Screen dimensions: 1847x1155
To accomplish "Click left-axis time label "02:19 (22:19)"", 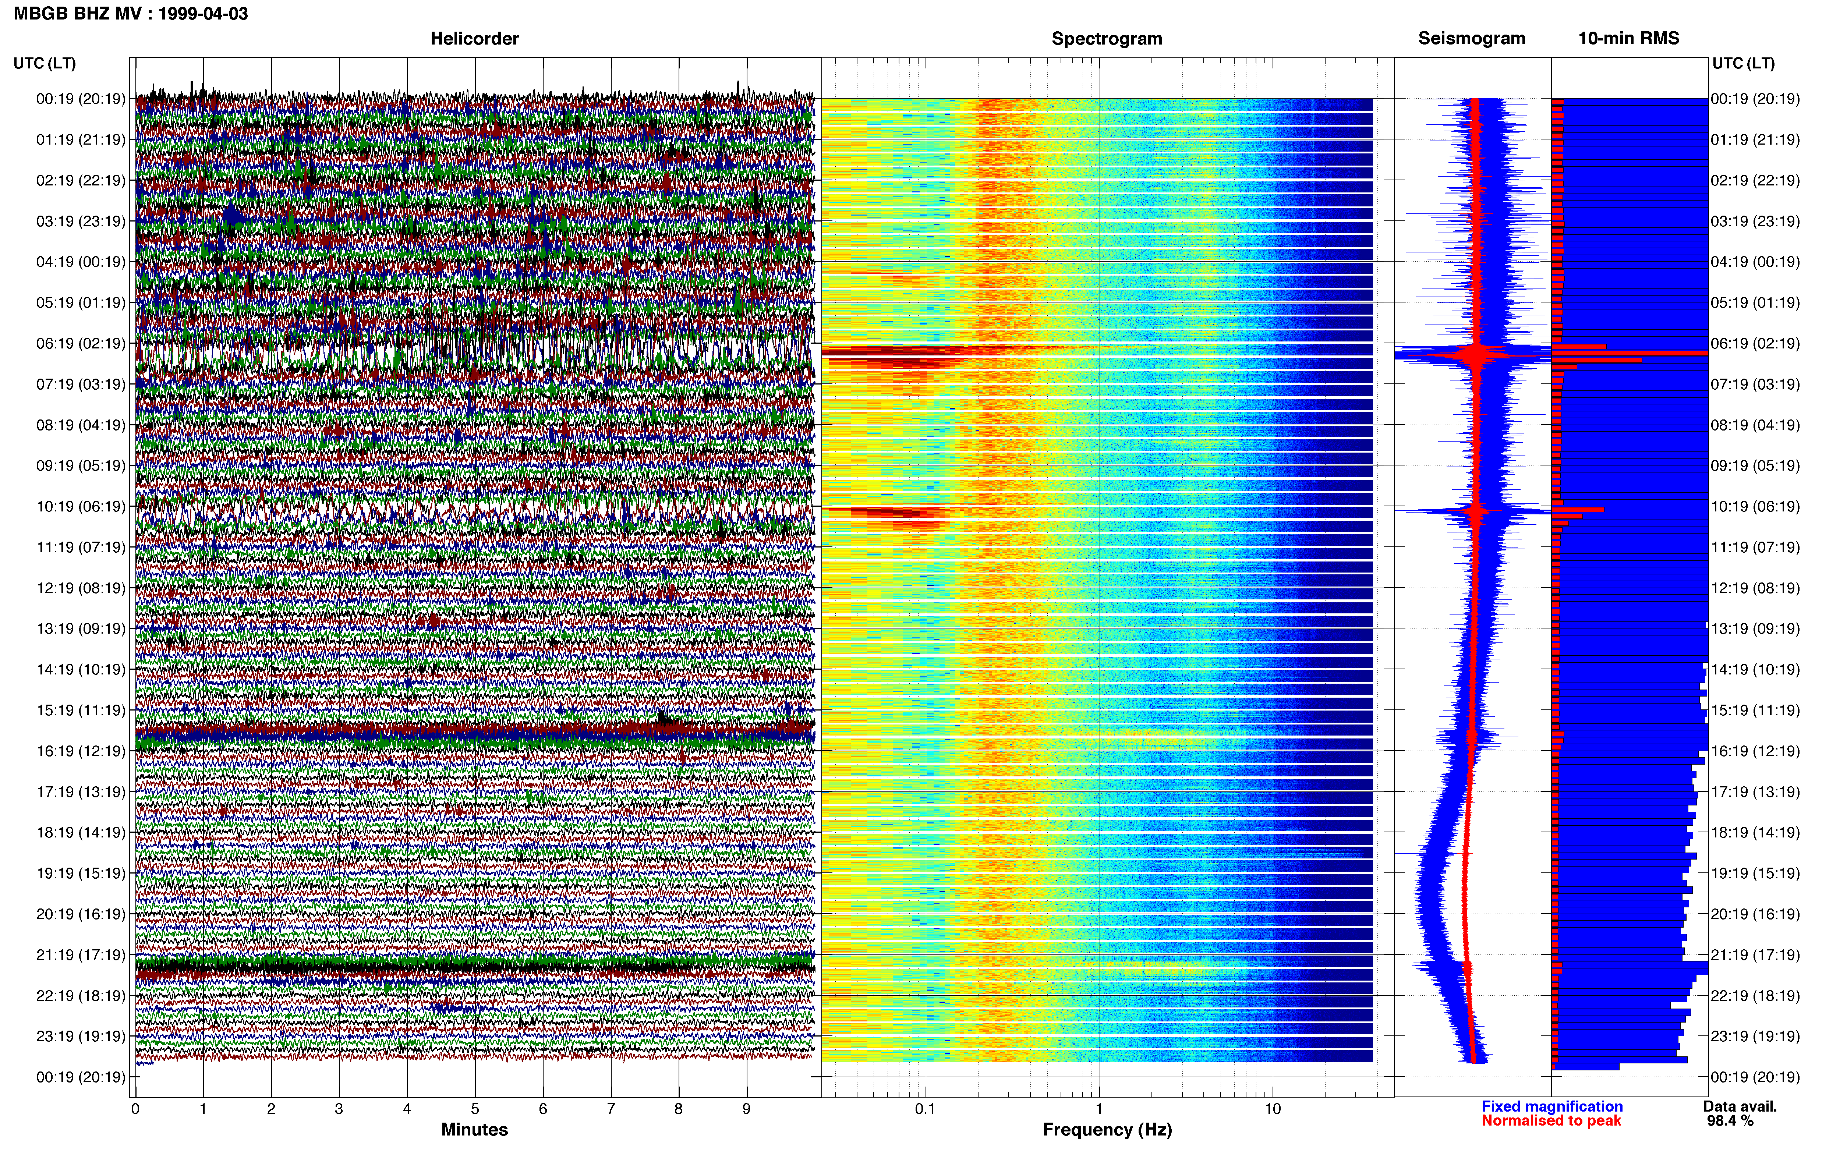I will click(81, 180).
